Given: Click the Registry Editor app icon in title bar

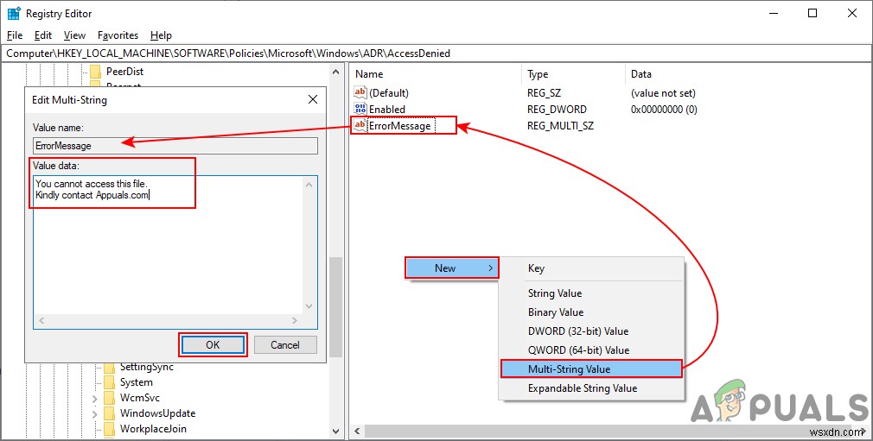Looking at the screenshot, I should [x=14, y=13].
